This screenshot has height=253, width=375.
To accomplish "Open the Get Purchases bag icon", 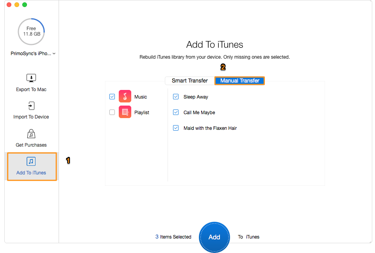I will tap(31, 134).
